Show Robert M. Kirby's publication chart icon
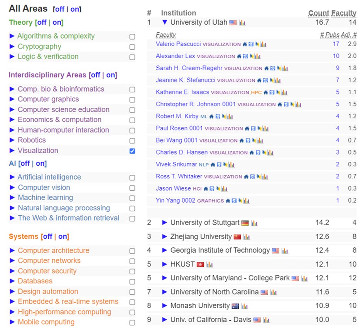The height and width of the screenshot is (327, 363). 230,116
